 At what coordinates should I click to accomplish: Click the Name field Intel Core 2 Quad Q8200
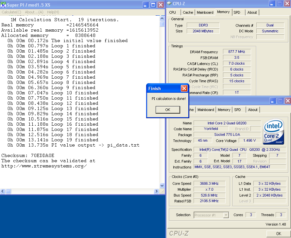pos(227,123)
